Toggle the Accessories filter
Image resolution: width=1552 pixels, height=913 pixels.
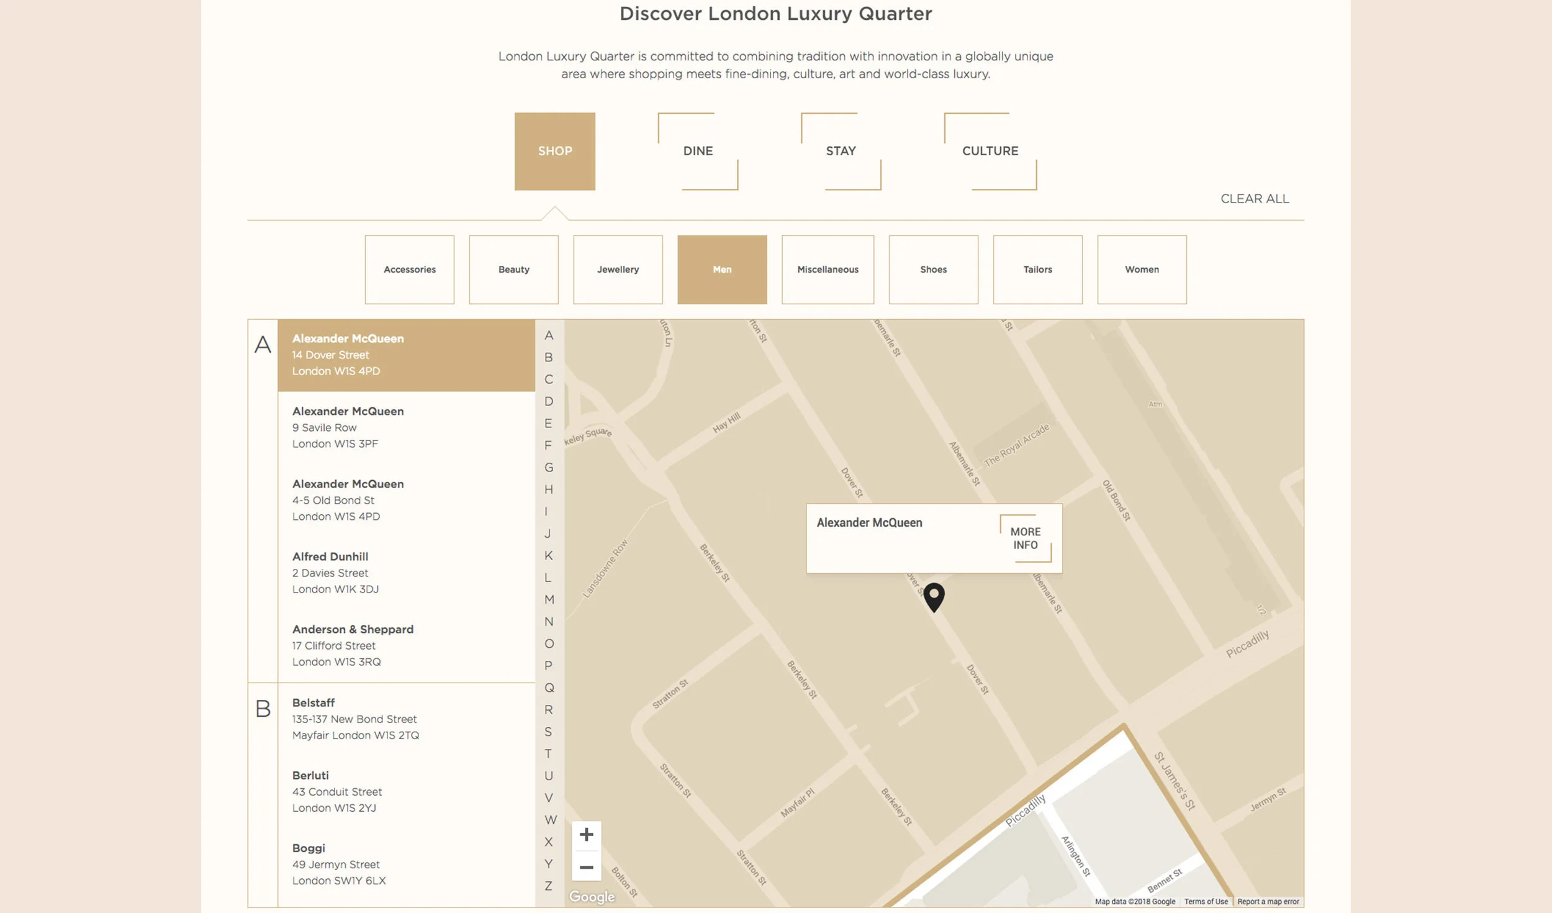(x=410, y=270)
